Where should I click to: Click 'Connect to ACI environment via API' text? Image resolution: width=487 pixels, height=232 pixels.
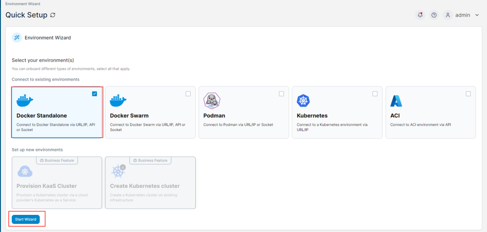click(x=421, y=125)
